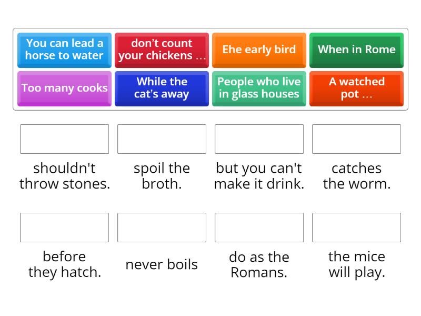421x316 pixels.
Task: Select the 'You can lead a horse to water' tile
Action: (64, 50)
